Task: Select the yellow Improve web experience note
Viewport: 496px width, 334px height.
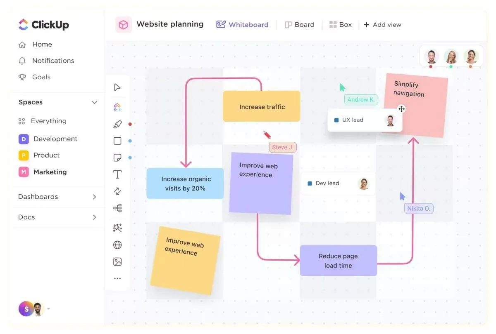Action: [185, 261]
